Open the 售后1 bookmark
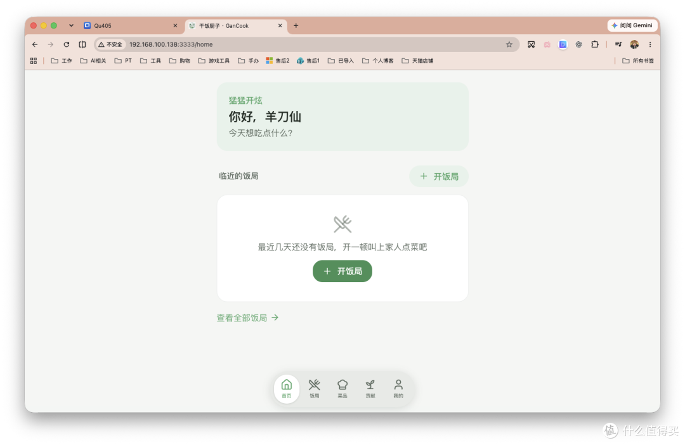Image resolution: width=685 pixels, height=445 pixels. click(x=308, y=61)
